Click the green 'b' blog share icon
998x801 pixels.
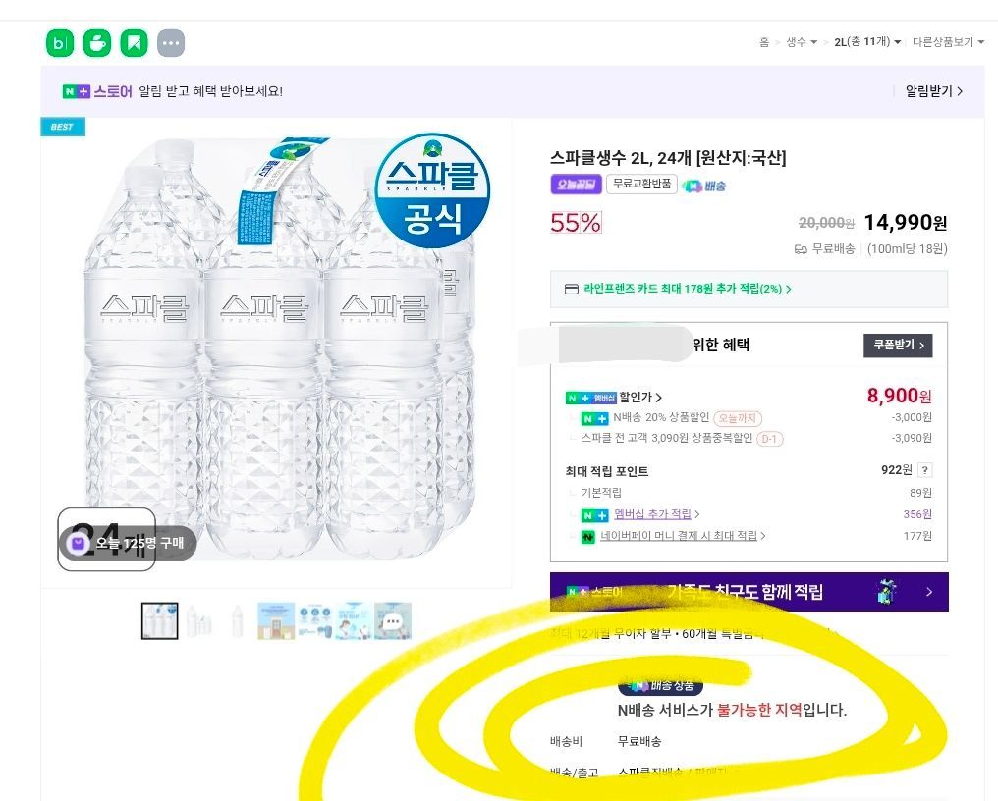tap(60, 43)
